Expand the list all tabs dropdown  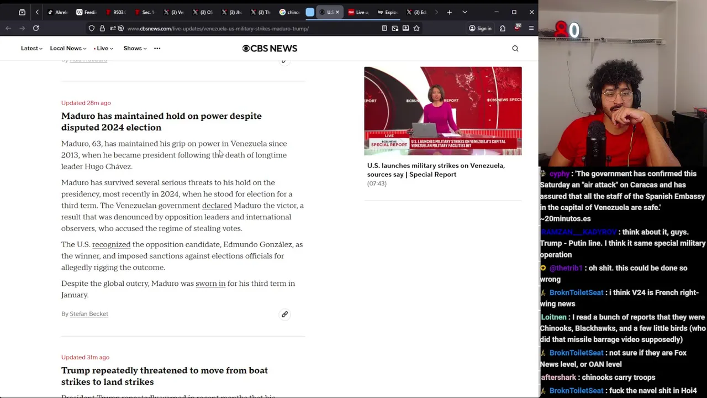coord(465,12)
